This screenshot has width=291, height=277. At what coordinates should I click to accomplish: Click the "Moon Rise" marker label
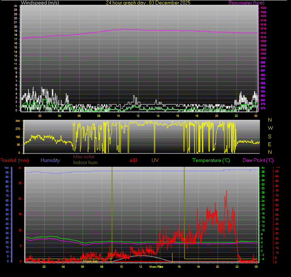pyautogui.click(x=156, y=267)
